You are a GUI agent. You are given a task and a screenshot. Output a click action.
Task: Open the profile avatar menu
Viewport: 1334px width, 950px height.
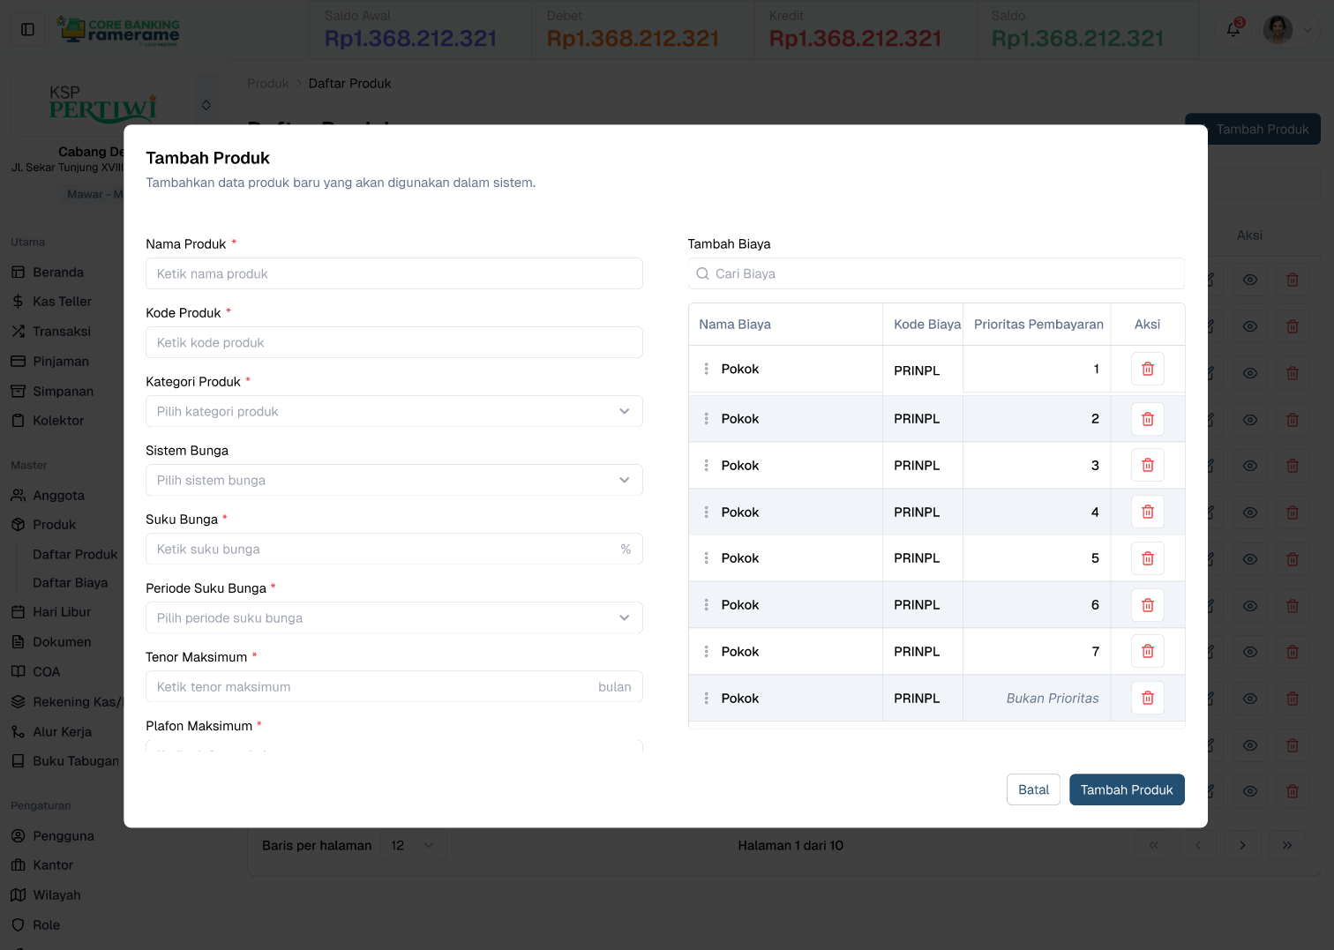(1277, 29)
